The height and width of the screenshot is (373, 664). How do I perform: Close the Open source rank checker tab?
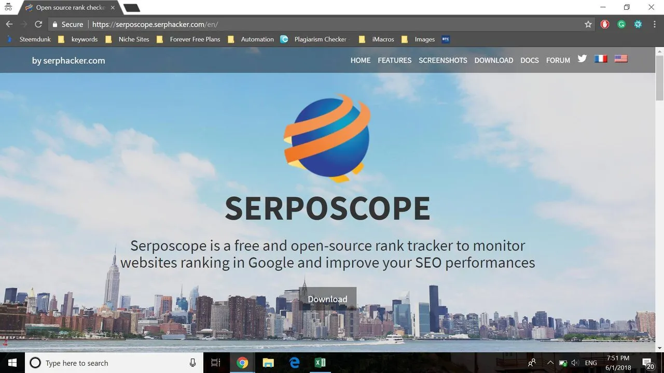tap(113, 8)
